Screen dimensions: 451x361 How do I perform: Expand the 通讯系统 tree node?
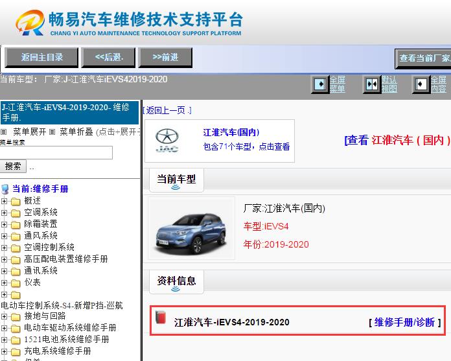[4, 271]
